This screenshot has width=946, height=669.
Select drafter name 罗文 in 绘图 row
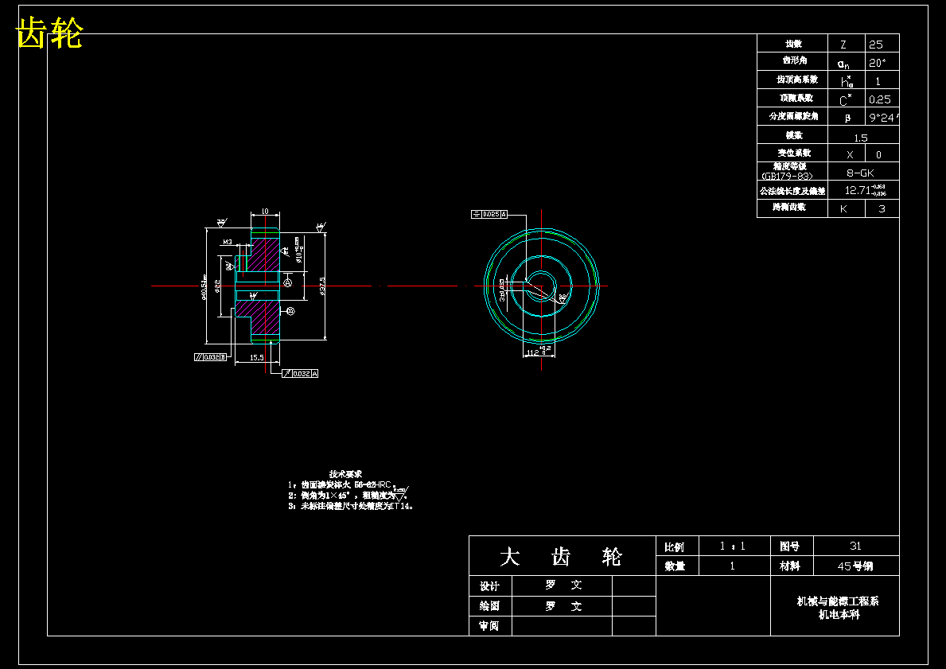coord(563,605)
